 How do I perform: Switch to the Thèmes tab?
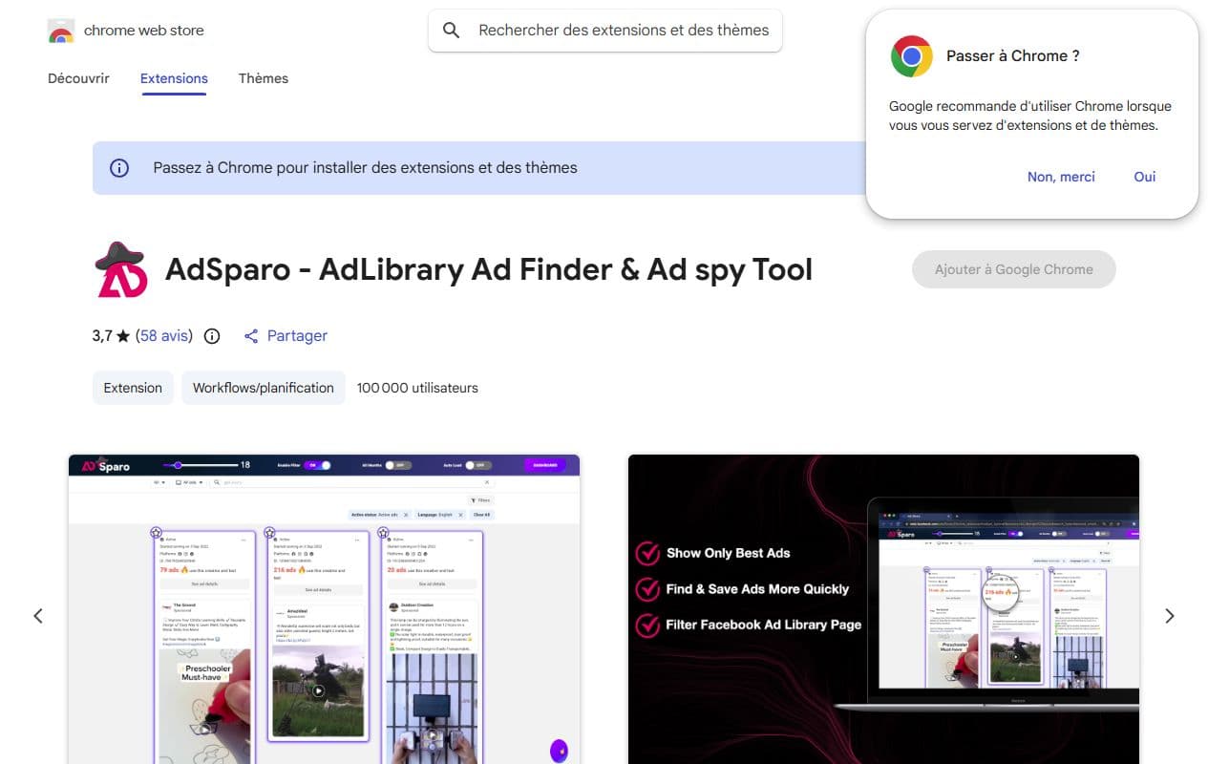click(264, 78)
